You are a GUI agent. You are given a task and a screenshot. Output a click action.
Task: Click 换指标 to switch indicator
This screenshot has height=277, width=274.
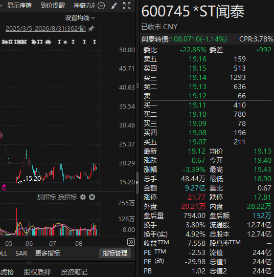pos(67,197)
